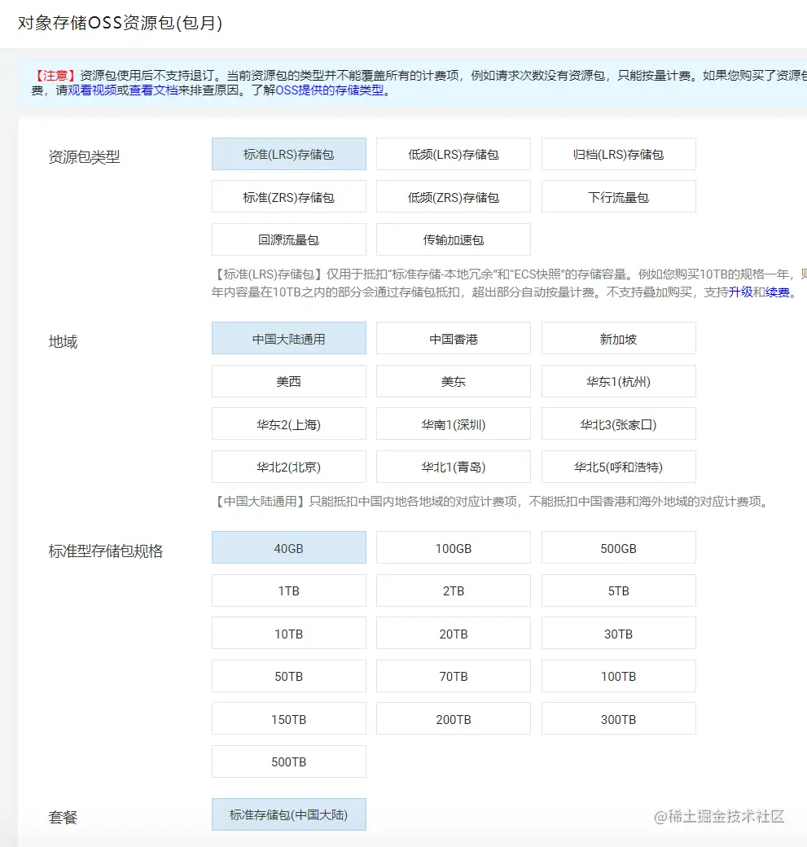Click the 套餐 section label
Viewport: 807px width, 847px height.
point(63,818)
